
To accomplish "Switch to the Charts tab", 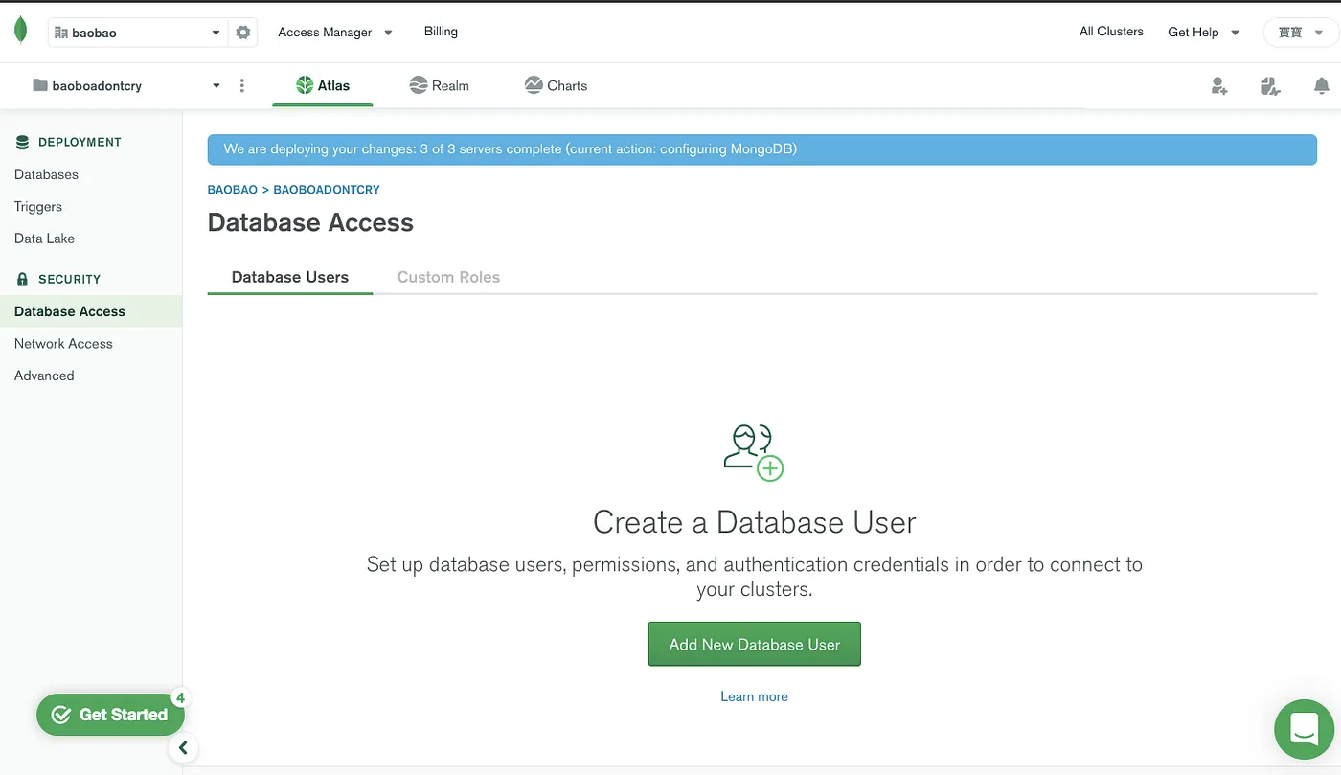I will tap(556, 85).
